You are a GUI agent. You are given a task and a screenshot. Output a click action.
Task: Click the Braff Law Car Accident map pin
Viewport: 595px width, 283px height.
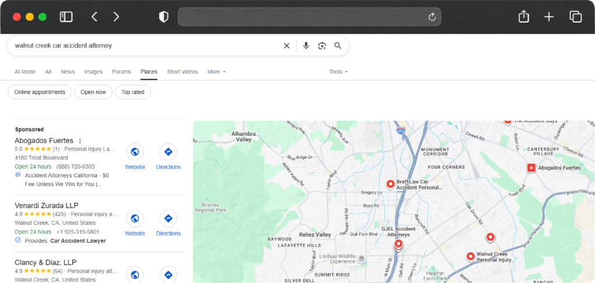click(x=390, y=184)
